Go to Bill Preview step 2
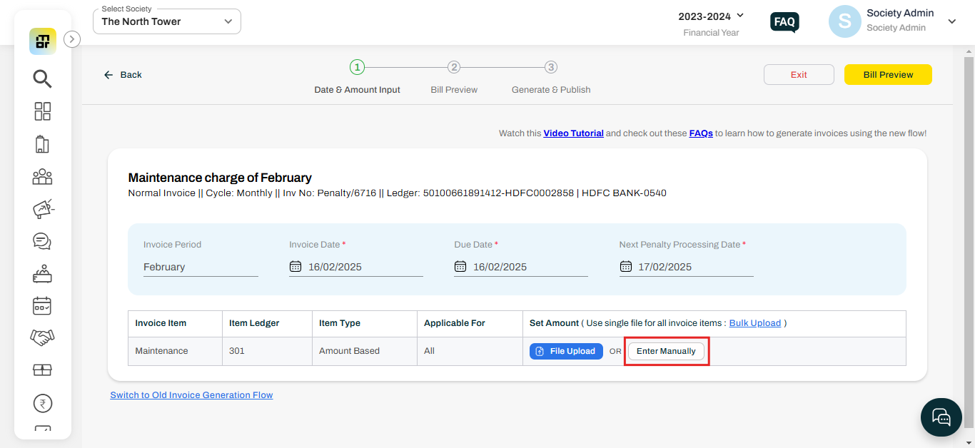 [454, 68]
